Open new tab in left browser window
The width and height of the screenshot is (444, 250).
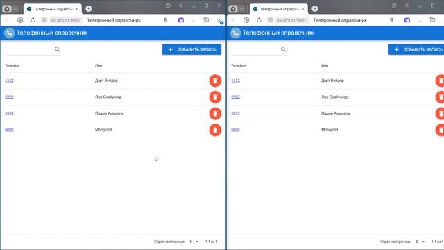(x=89, y=9)
